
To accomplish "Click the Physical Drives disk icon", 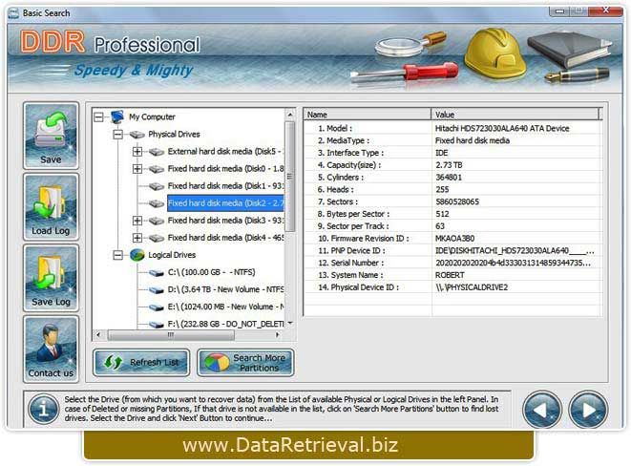I will [137, 135].
